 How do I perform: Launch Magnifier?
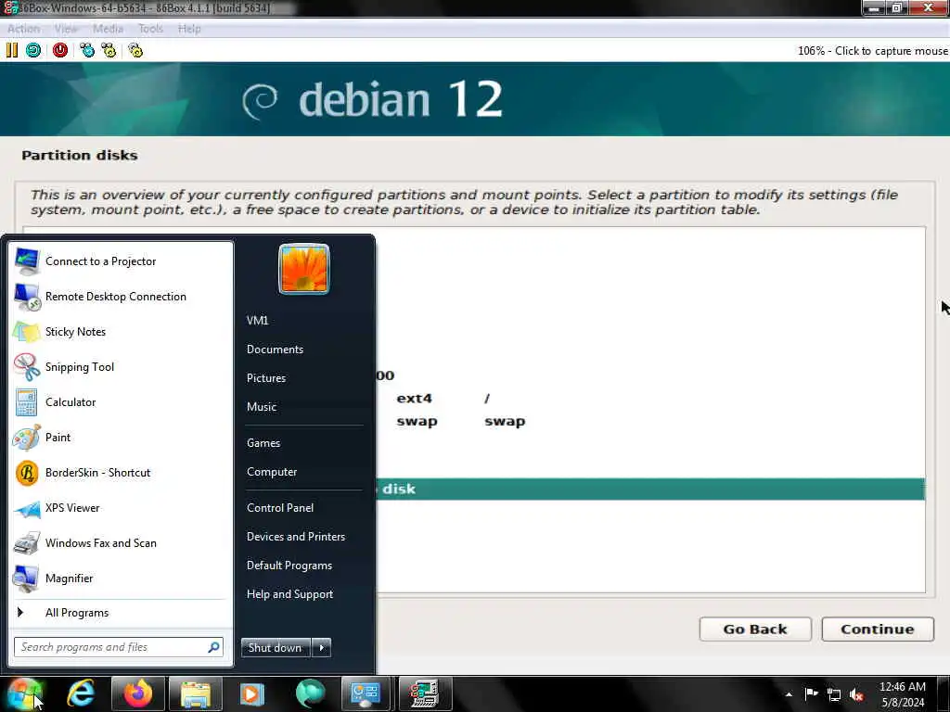click(x=120, y=578)
